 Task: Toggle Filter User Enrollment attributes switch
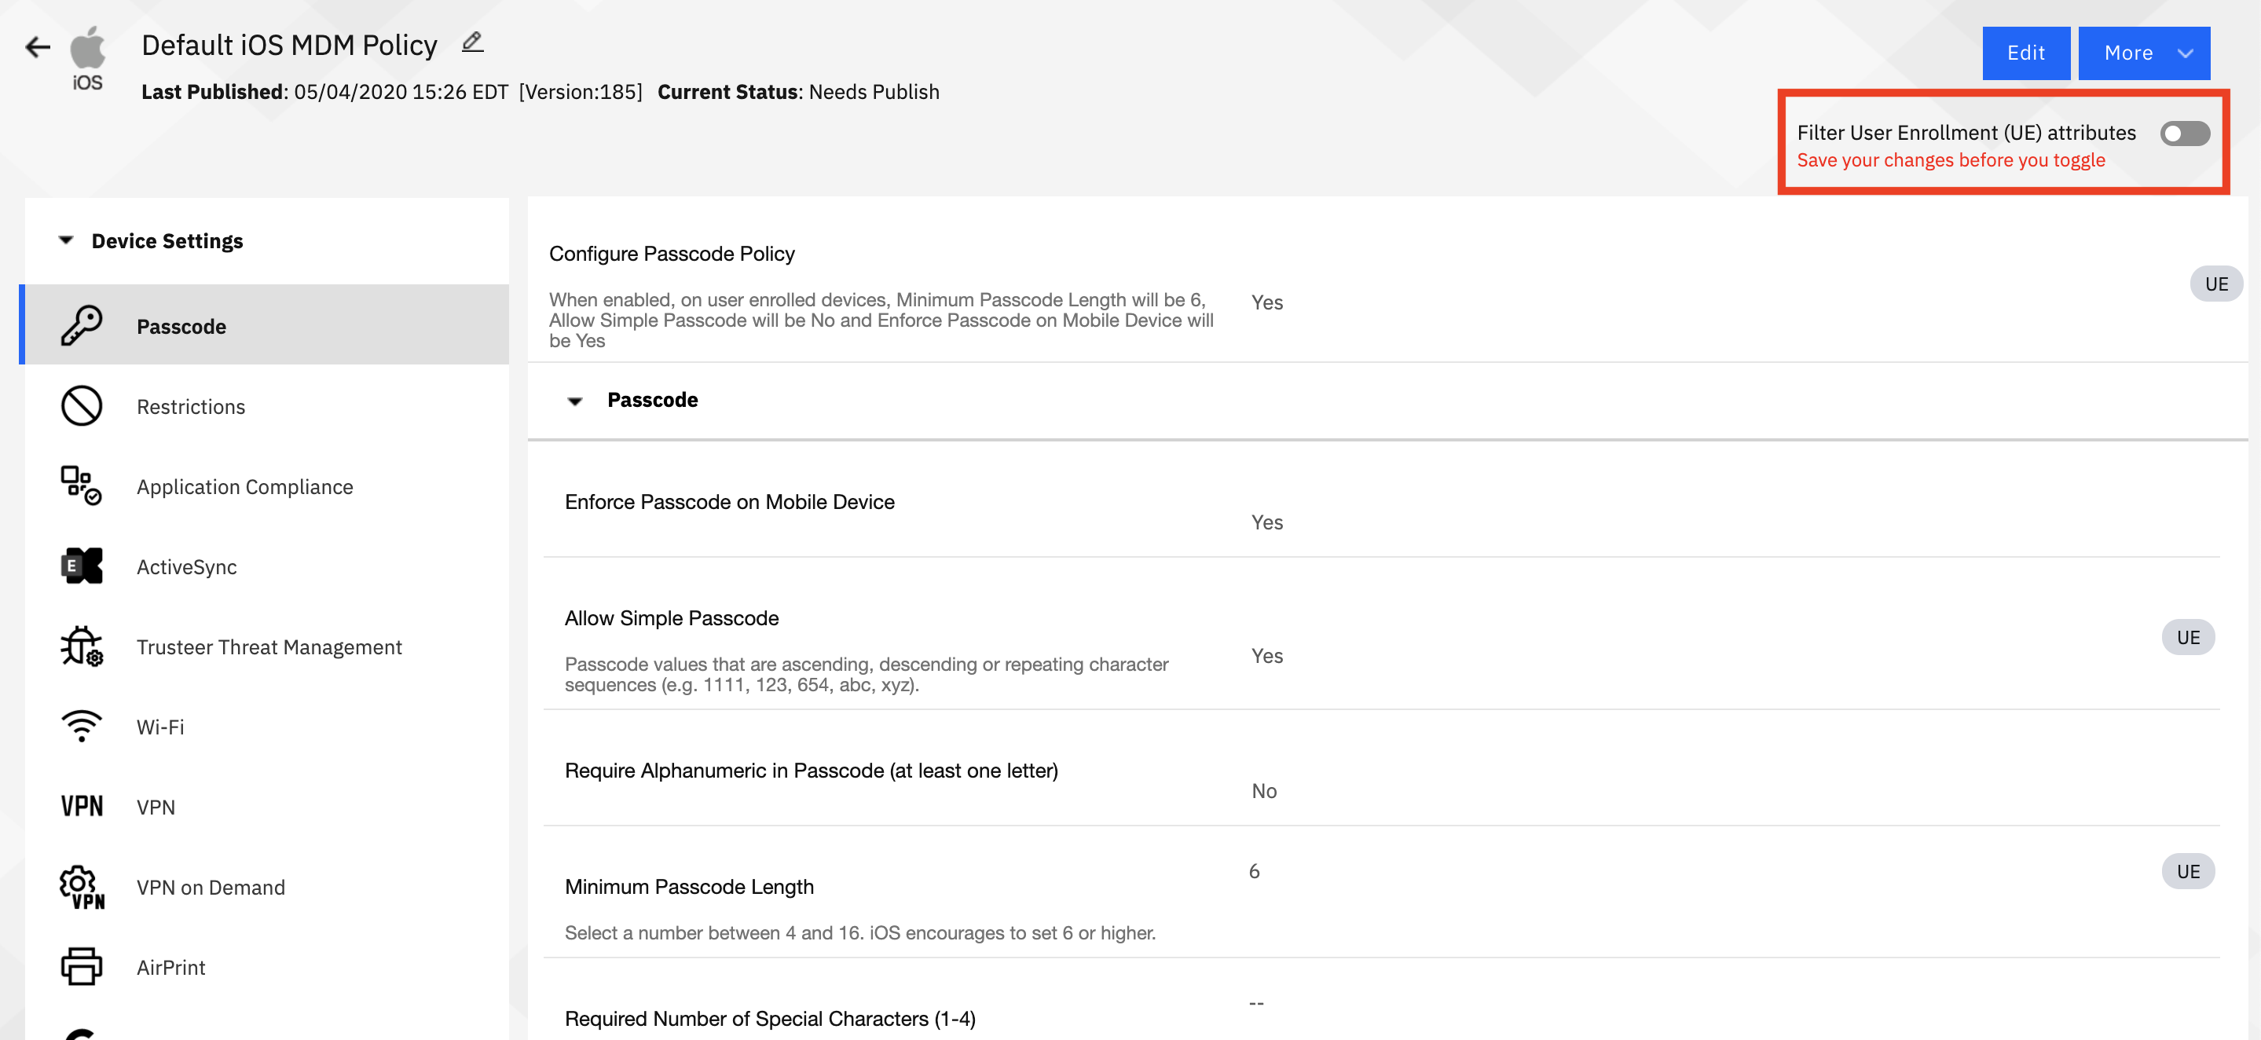point(2185,134)
